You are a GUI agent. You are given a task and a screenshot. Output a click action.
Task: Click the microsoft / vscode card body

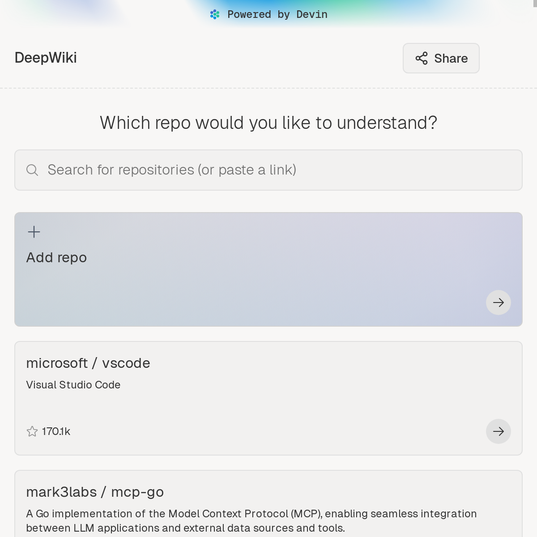pos(268,398)
